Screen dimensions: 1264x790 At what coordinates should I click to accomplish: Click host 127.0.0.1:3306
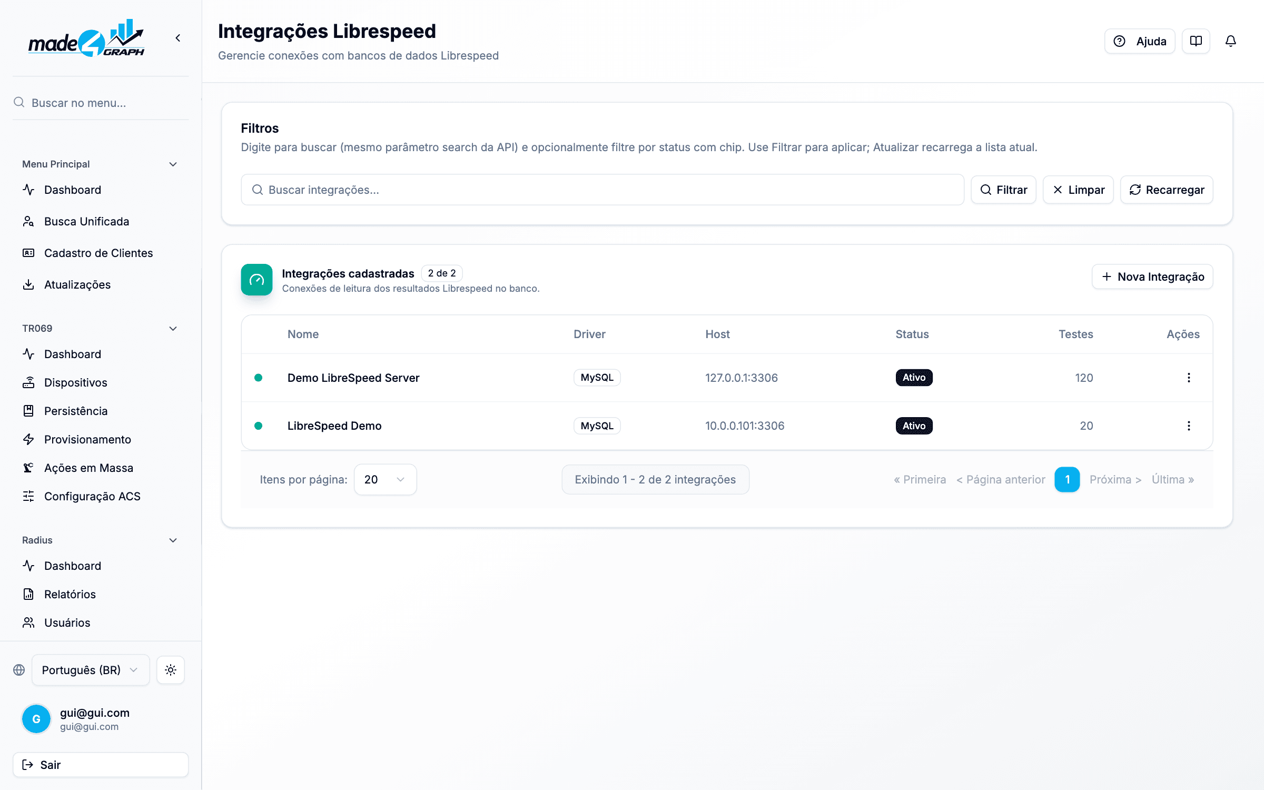point(742,378)
